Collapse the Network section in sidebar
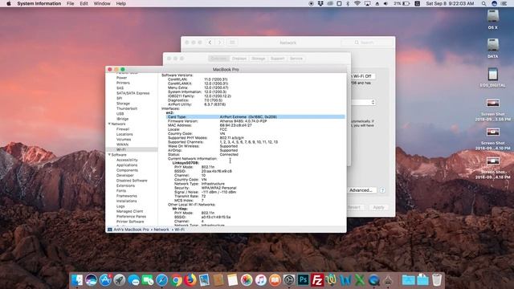 (109, 124)
